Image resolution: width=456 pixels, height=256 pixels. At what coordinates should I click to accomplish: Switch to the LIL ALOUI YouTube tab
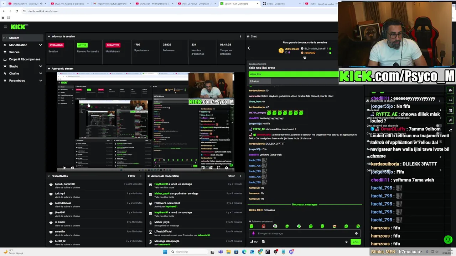pyautogui.click(x=196, y=4)
